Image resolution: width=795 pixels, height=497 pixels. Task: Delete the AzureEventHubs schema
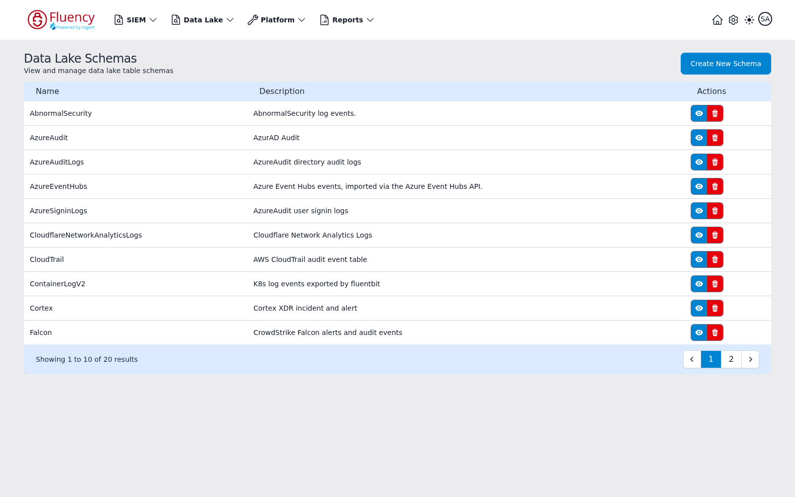[x=715, y=186]
